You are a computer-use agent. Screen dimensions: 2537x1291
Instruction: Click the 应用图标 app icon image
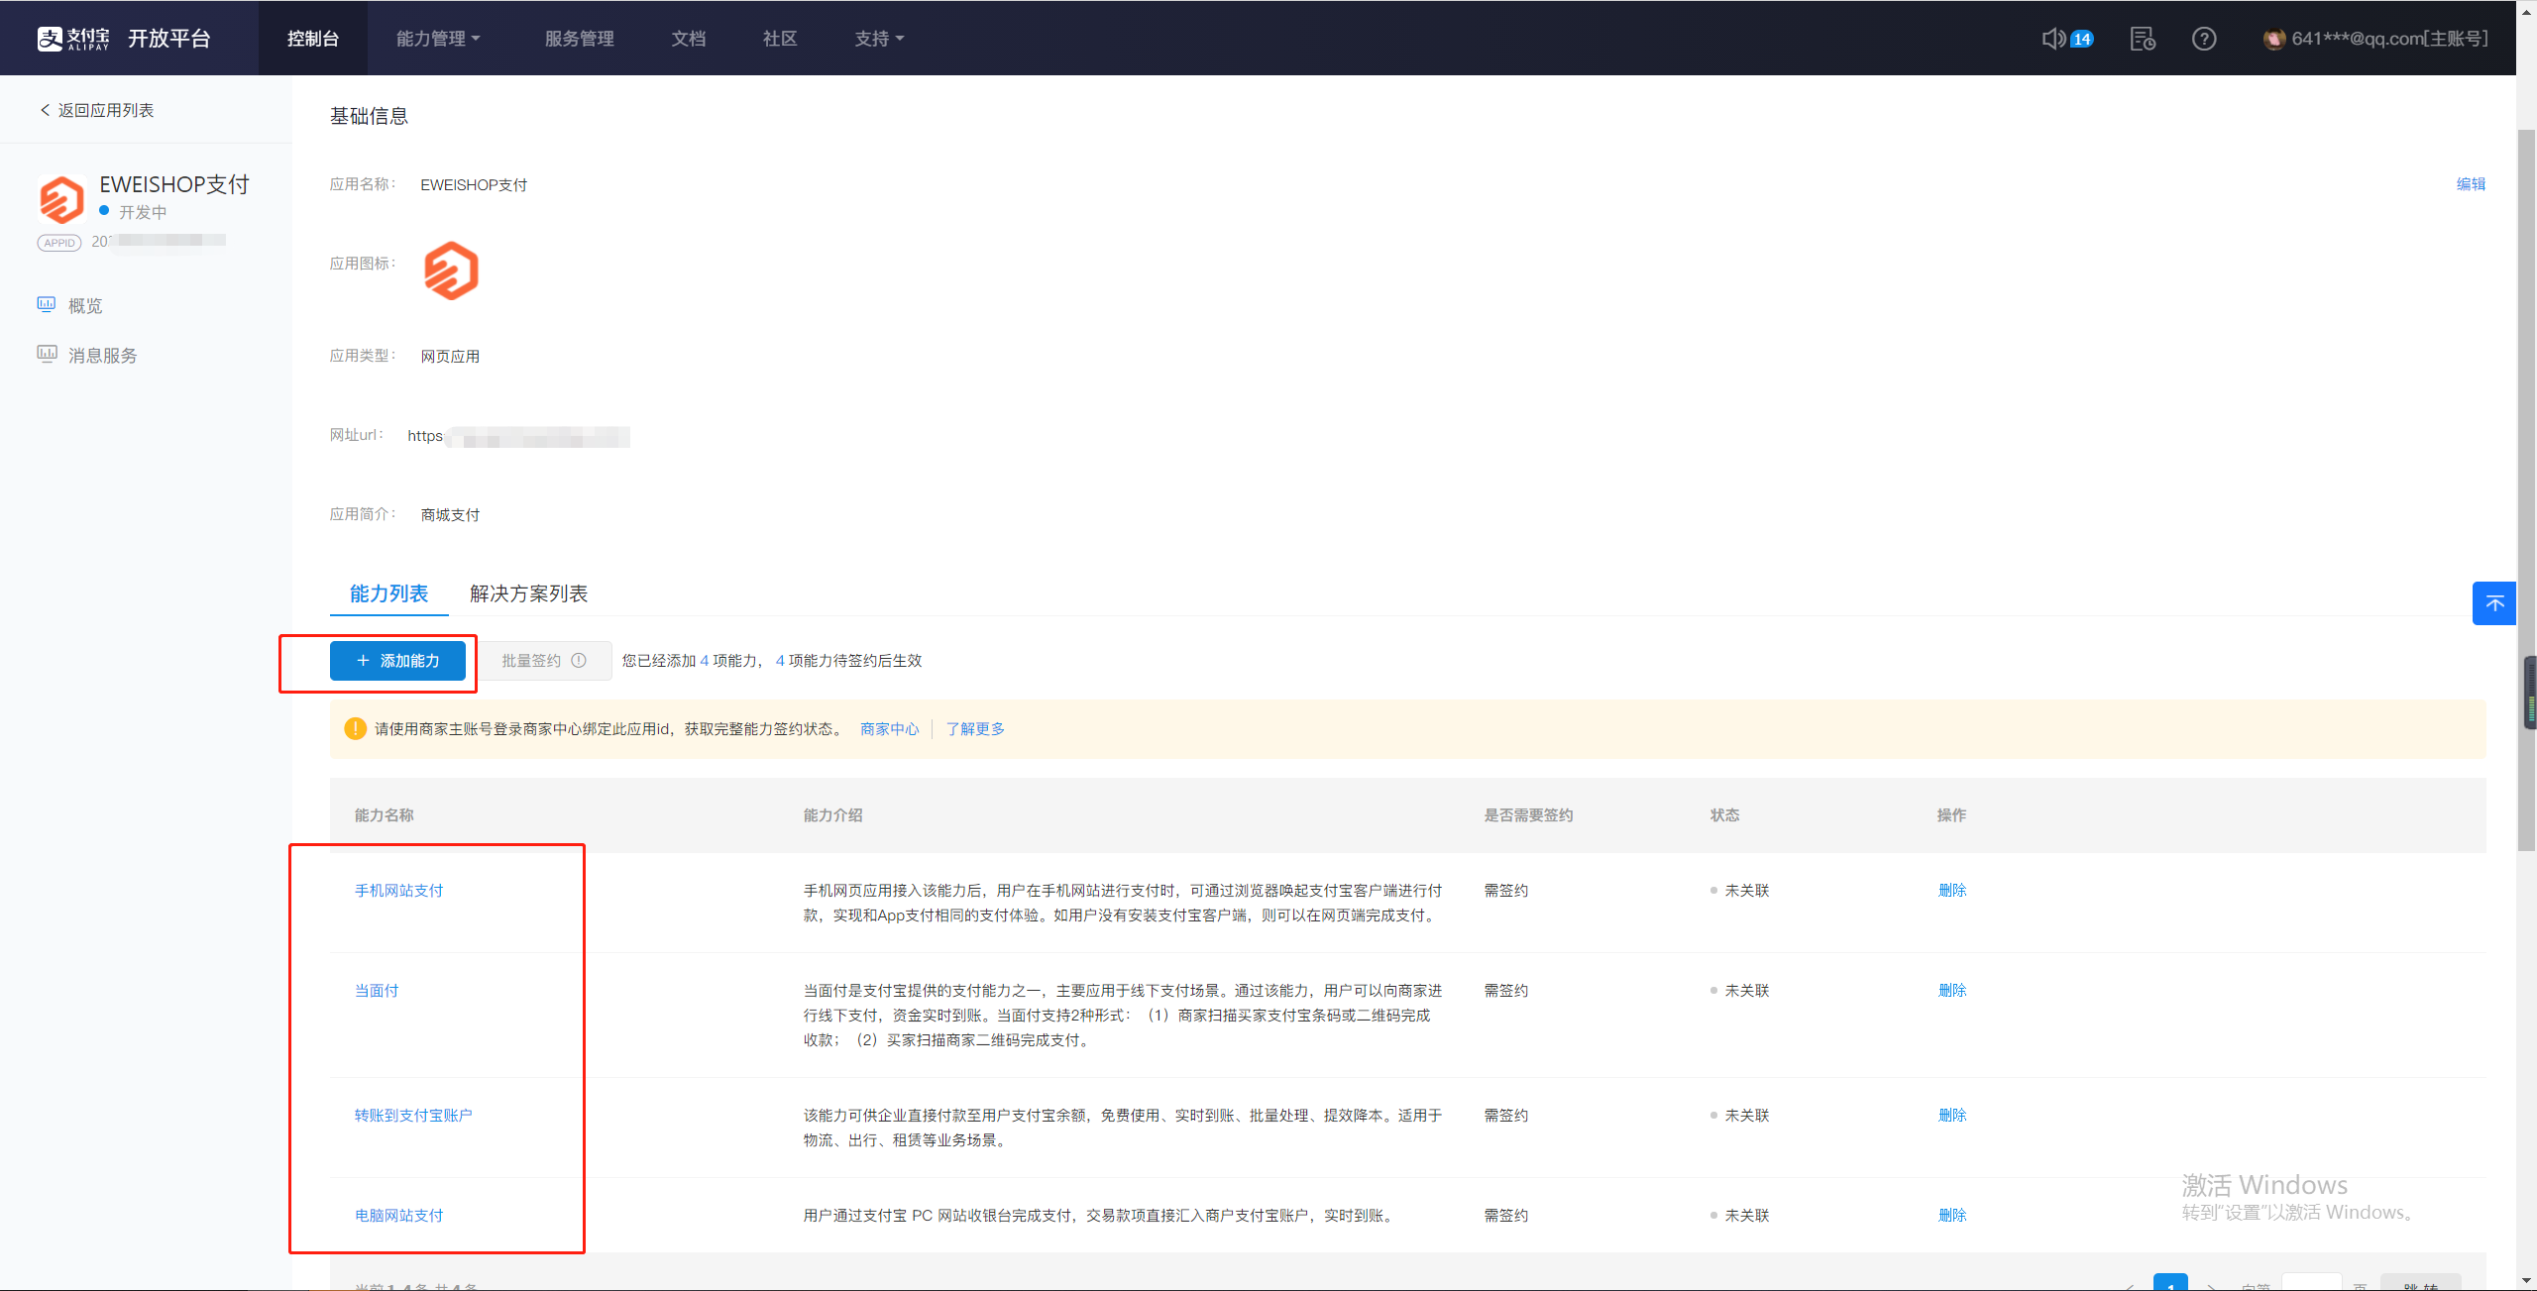coord(451,270)
